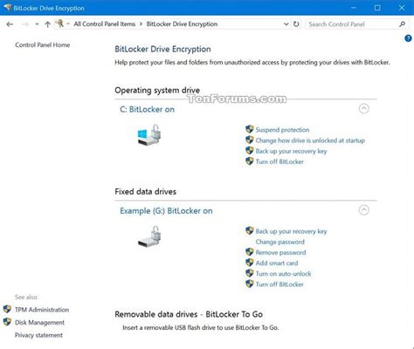Click shield by the G: Back up recovery key
Image resolution: width=414 pixels, height=349 pixels.
click(250, 230)
